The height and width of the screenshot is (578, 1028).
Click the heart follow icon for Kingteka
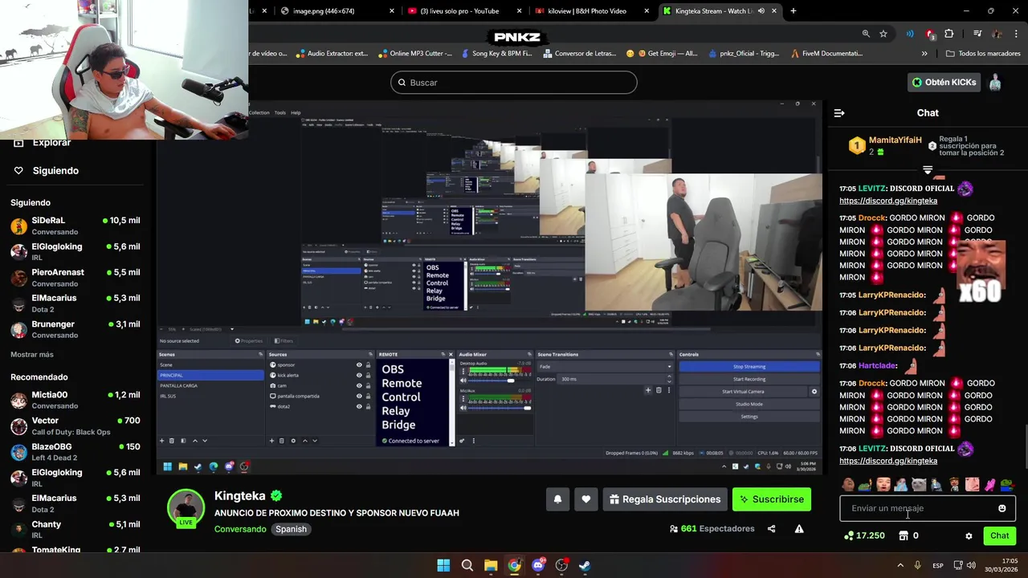tap(586, 499)
